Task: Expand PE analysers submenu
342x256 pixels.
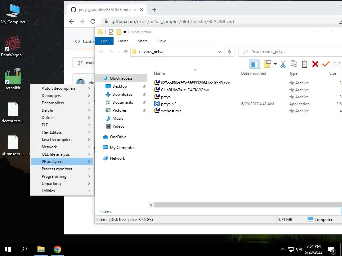Action: [x=62, y=162]
